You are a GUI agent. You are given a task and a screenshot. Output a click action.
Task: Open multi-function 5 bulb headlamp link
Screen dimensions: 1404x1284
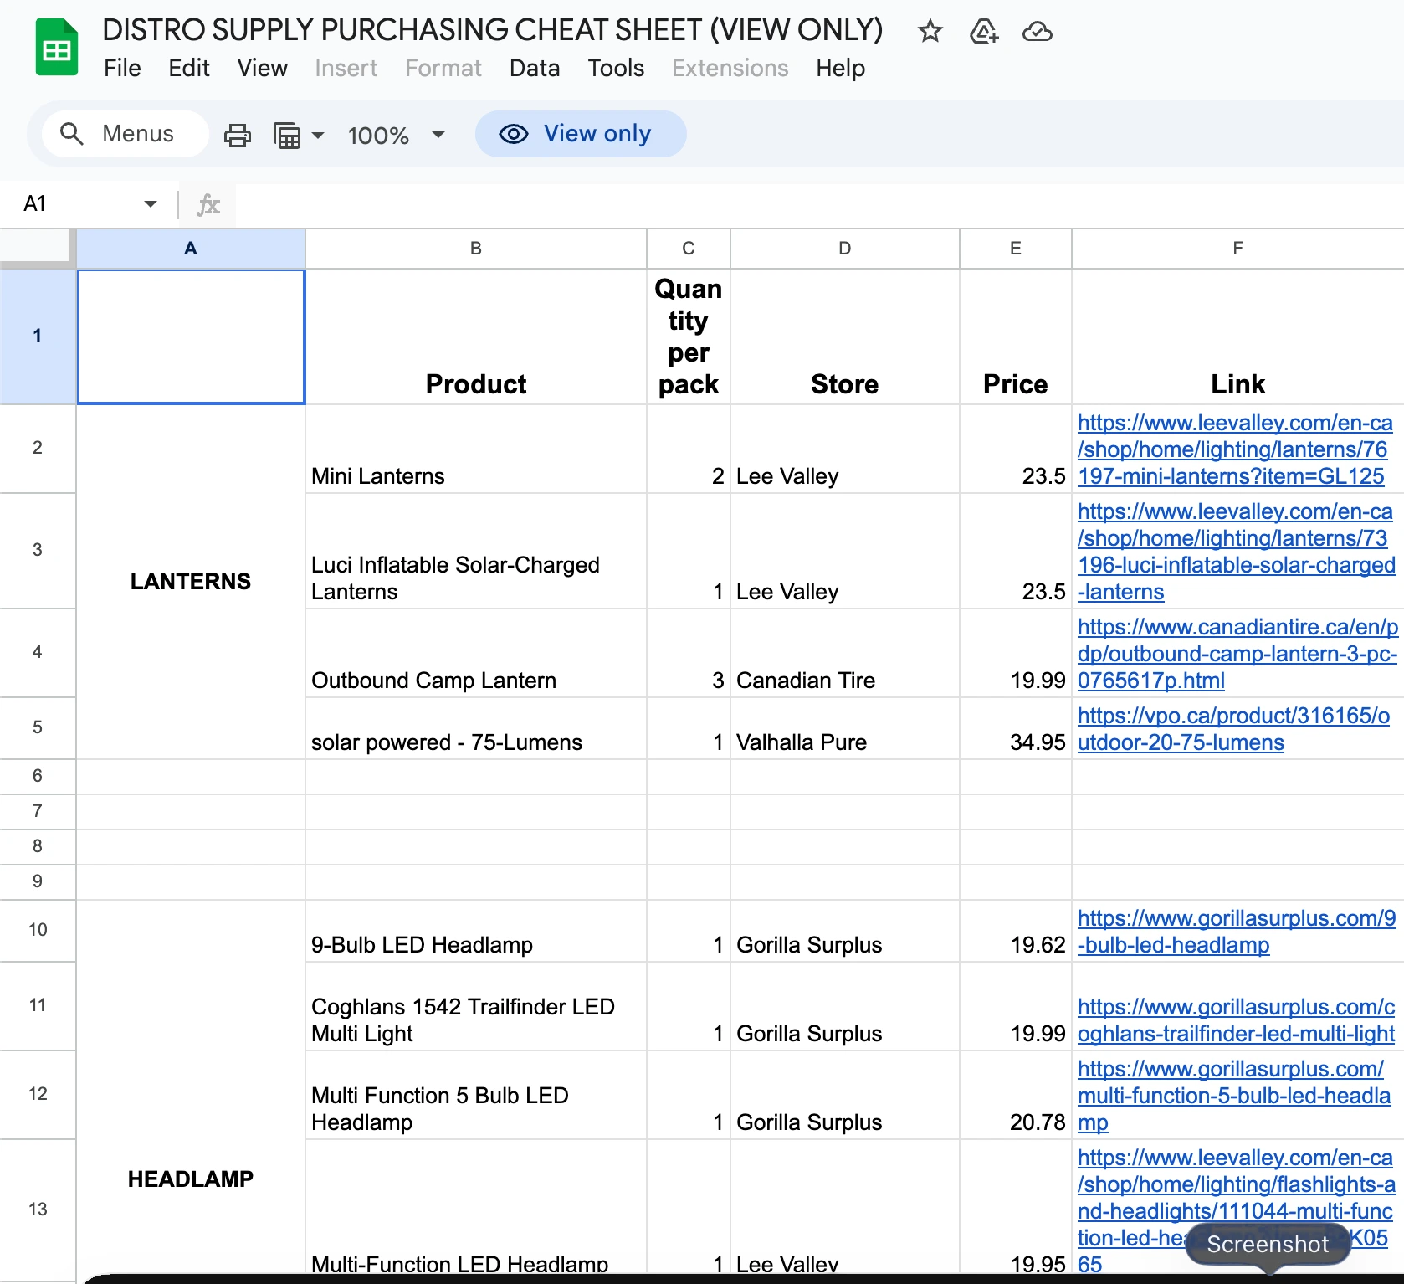tap(1234, 1096)
